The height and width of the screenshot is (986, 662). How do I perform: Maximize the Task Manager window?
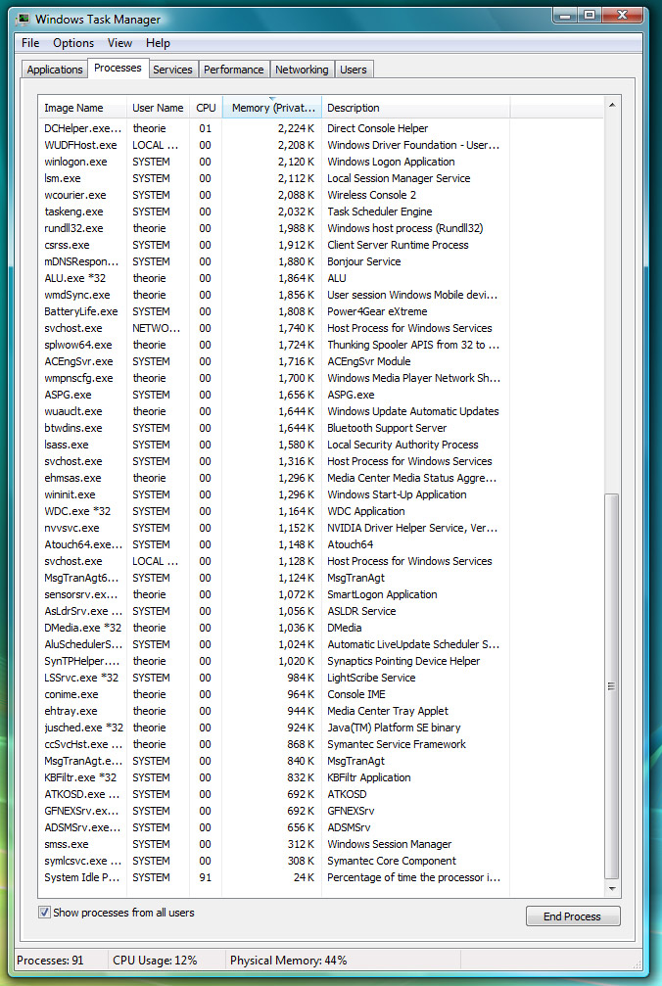[590, 15]
